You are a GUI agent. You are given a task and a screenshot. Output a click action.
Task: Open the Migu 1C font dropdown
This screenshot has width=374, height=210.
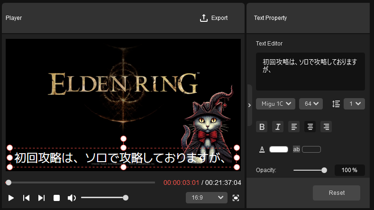(x=275, y=104)
